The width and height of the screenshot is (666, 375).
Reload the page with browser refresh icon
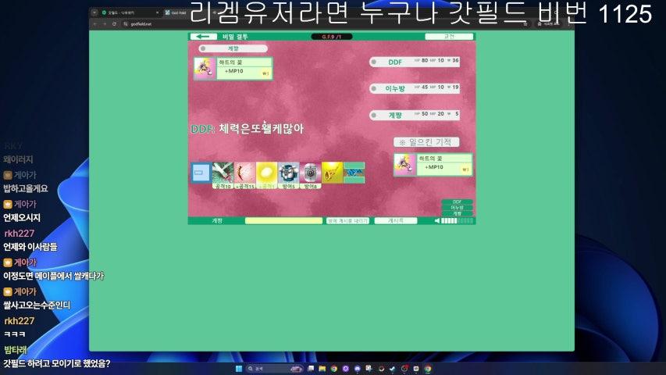[114, 24]
